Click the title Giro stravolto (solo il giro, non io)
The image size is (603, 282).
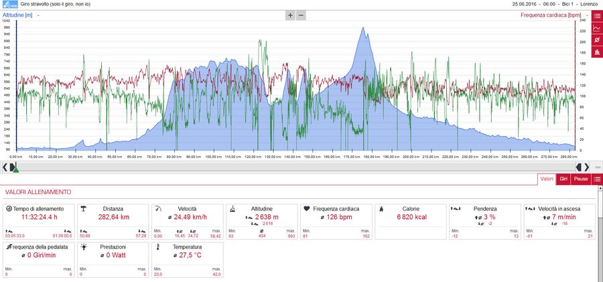coord(55,4)
